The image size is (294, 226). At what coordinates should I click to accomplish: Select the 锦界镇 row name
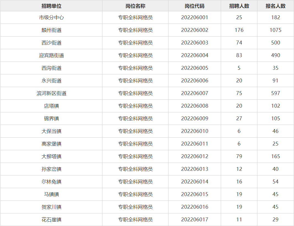pos(51,119)
